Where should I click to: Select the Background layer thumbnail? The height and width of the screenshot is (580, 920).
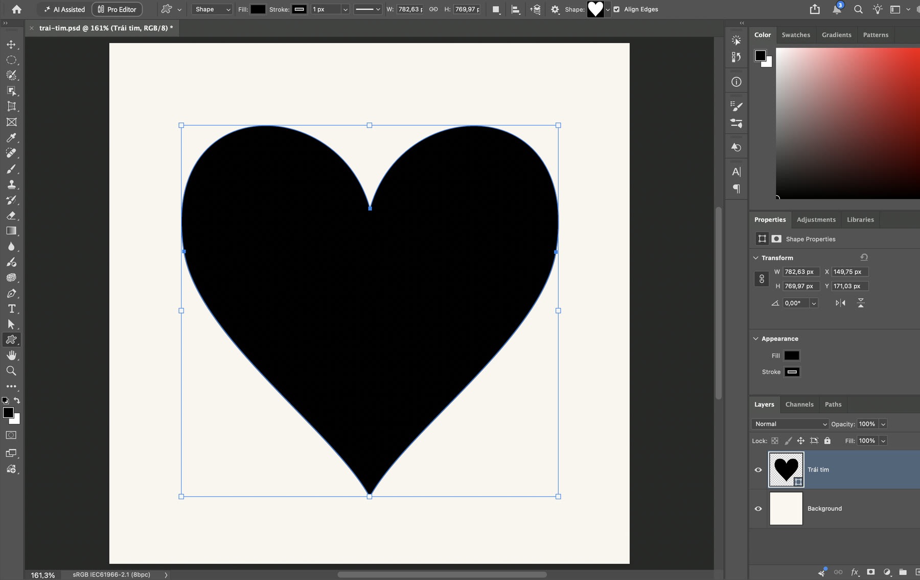(x=786, y=508)
